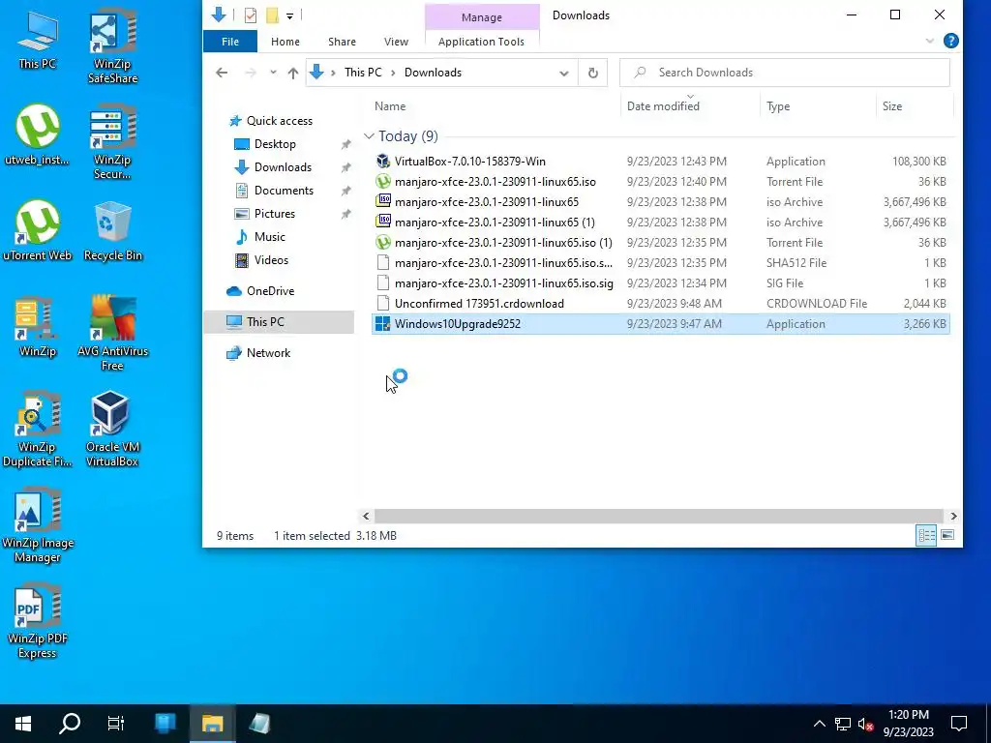
Task: Open WinZip PDF Express shortcut
Action: click(x=38, y=621)
